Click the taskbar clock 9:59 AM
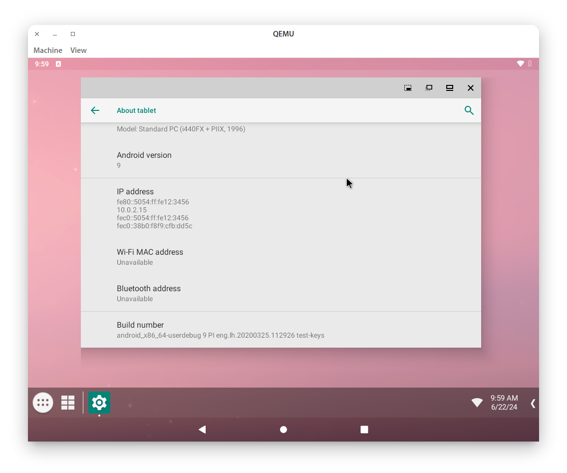 [x=504, y=398]
